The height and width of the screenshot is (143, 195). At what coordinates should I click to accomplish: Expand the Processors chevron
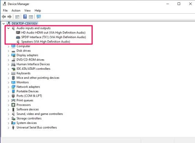point(9,105)
